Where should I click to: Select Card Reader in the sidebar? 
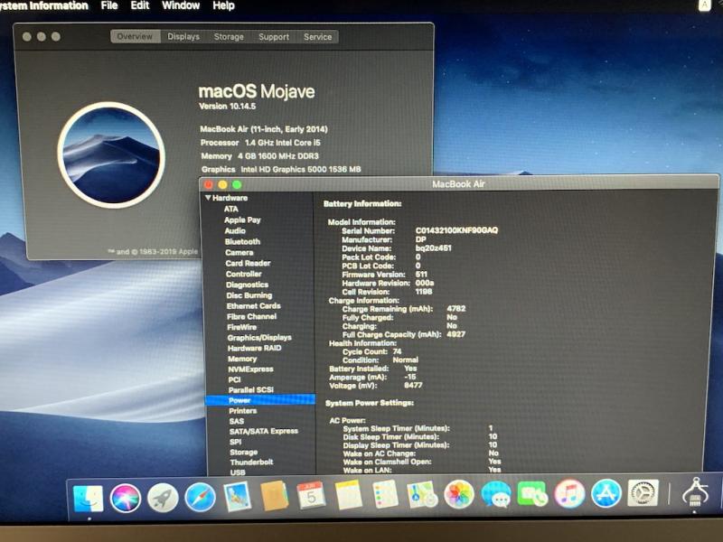[248, 263]
